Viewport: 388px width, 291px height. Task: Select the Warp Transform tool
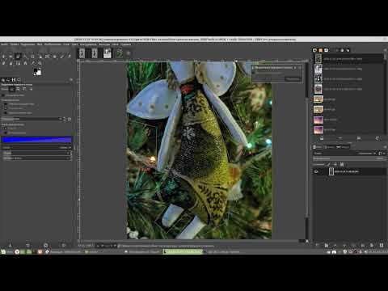point(48,57)
